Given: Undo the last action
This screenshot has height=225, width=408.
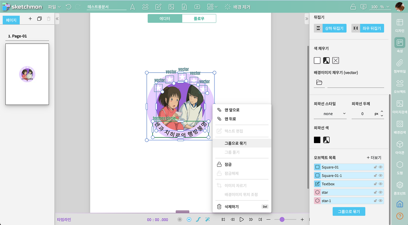Looking at the screenshot, I should [x=69, y=7].
